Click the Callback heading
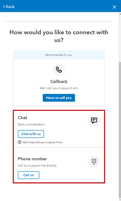121x201 pixels. (59, 82)
